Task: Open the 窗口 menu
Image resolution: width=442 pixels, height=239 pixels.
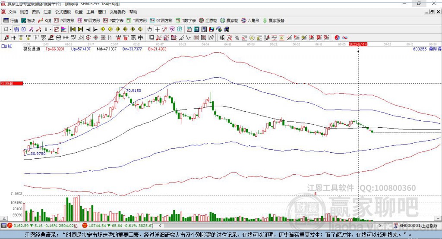Action: point(102,12)
